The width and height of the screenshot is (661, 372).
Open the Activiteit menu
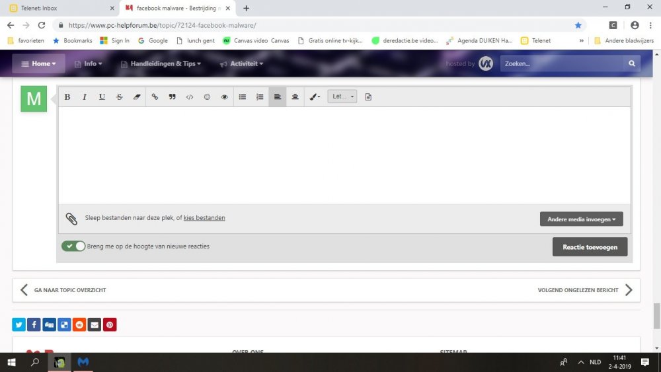pos(241,63)
